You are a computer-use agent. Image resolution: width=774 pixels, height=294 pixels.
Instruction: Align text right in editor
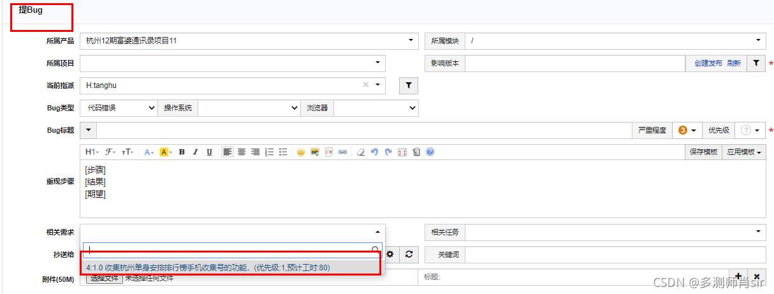tap(255, 152)
